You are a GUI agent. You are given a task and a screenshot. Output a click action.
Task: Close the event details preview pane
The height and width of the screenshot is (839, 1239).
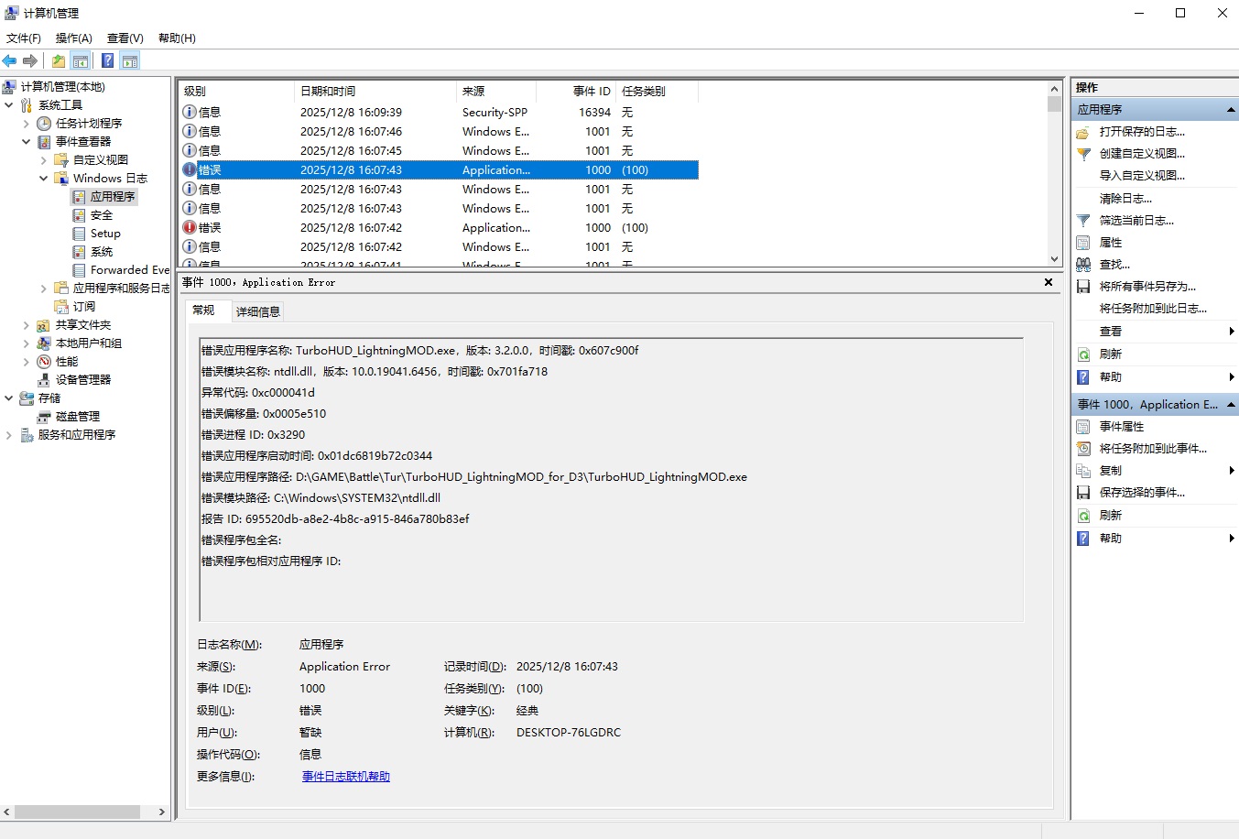[1048, 282]
